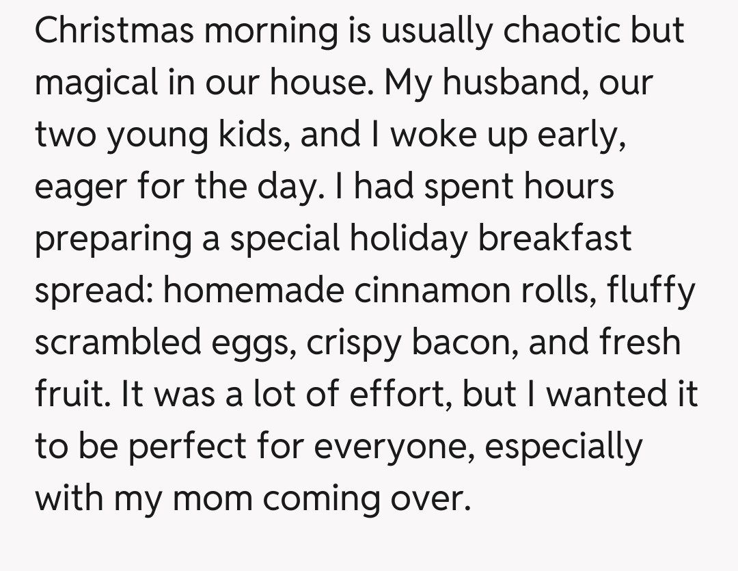
Task: Tap the word "fluffy"
Action: [x=648, y=291]
